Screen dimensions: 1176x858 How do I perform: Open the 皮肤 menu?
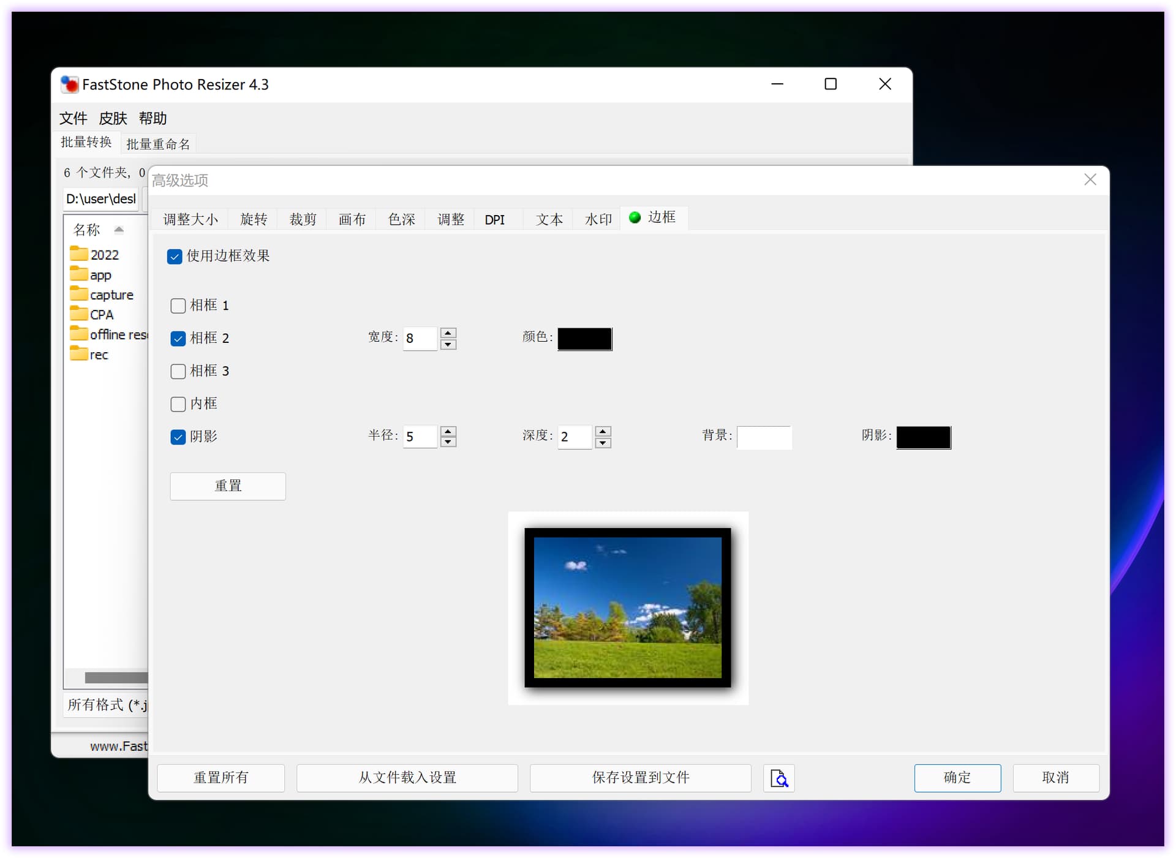click(113, 118)
